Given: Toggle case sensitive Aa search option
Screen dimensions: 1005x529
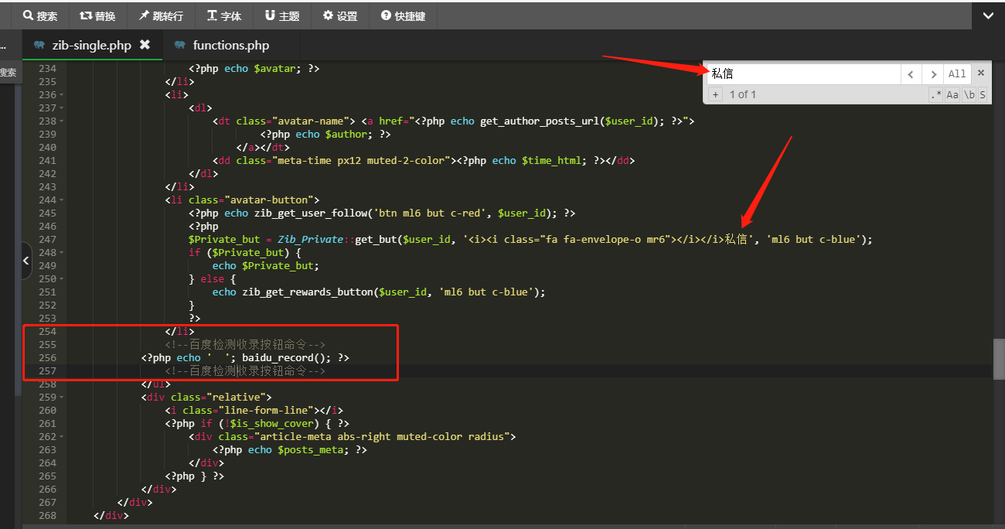Looking at the screenshot, I should pos(952,94).
